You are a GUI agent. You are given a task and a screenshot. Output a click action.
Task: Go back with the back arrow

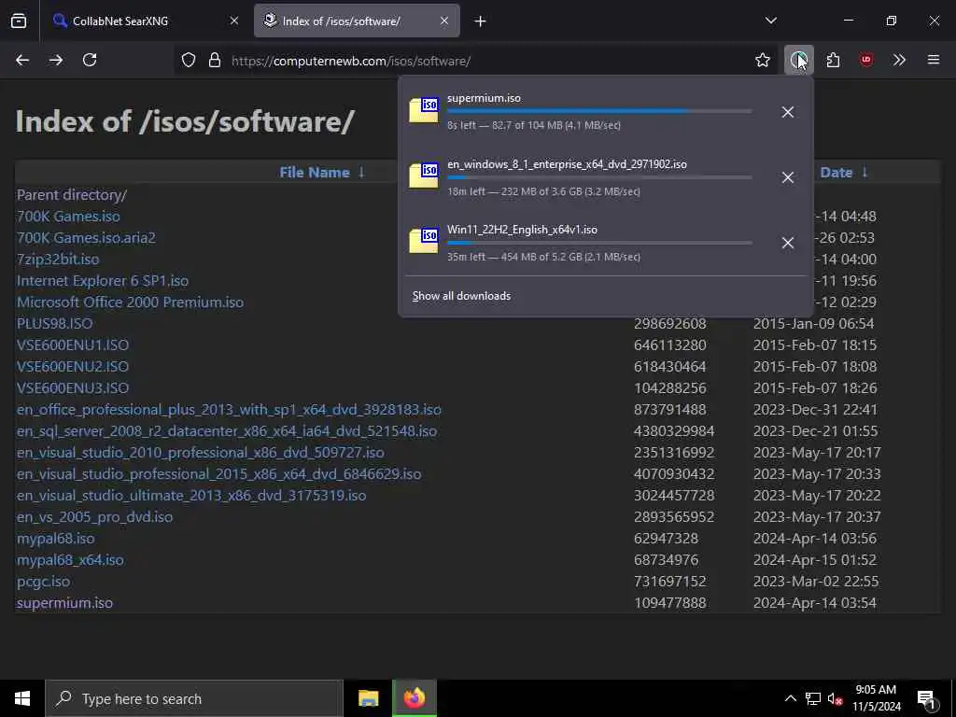22,60
